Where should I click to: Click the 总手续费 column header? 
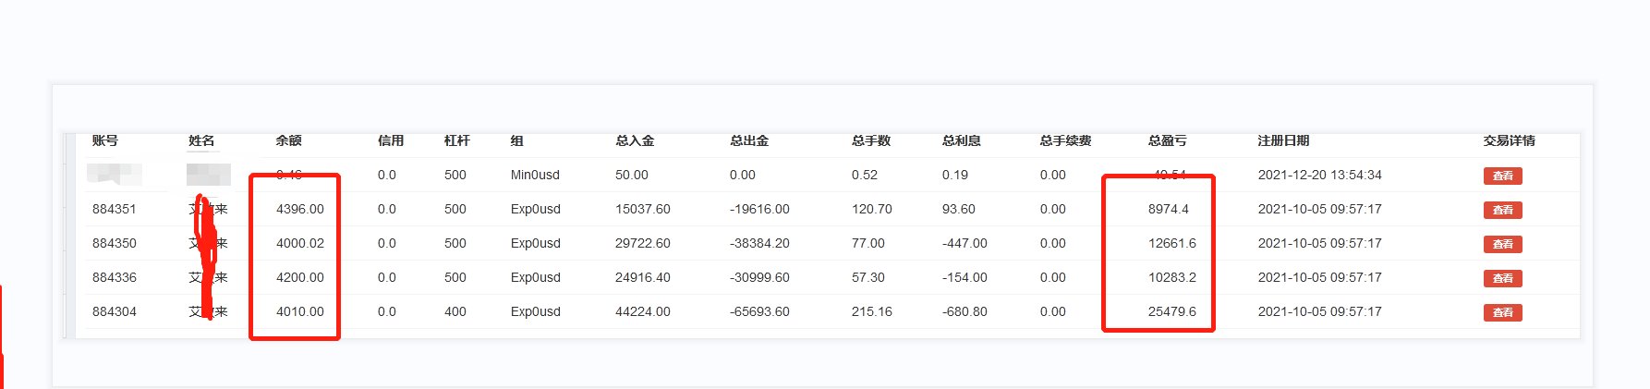click(1065, 140)
